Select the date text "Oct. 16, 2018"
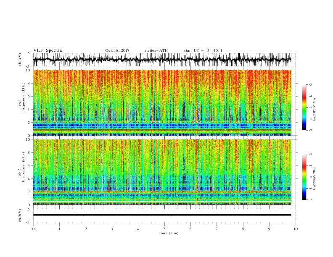The image size is (333, 257). coord(117,50)
